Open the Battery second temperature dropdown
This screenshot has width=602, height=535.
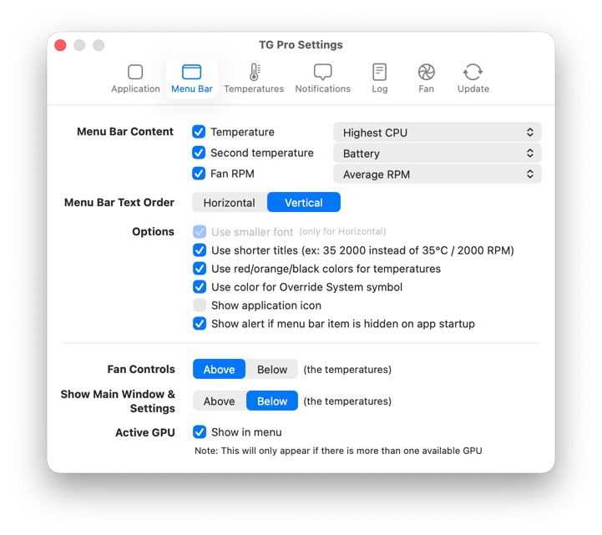(437, 154)
